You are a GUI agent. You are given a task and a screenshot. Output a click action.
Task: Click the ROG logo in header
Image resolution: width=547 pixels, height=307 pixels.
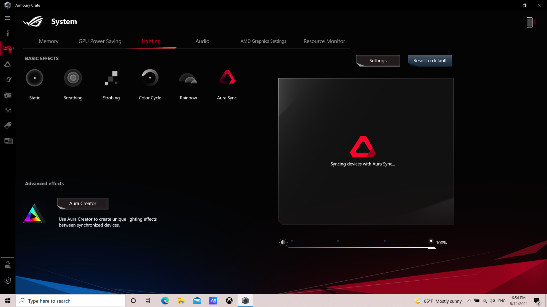tap(33, 22)
